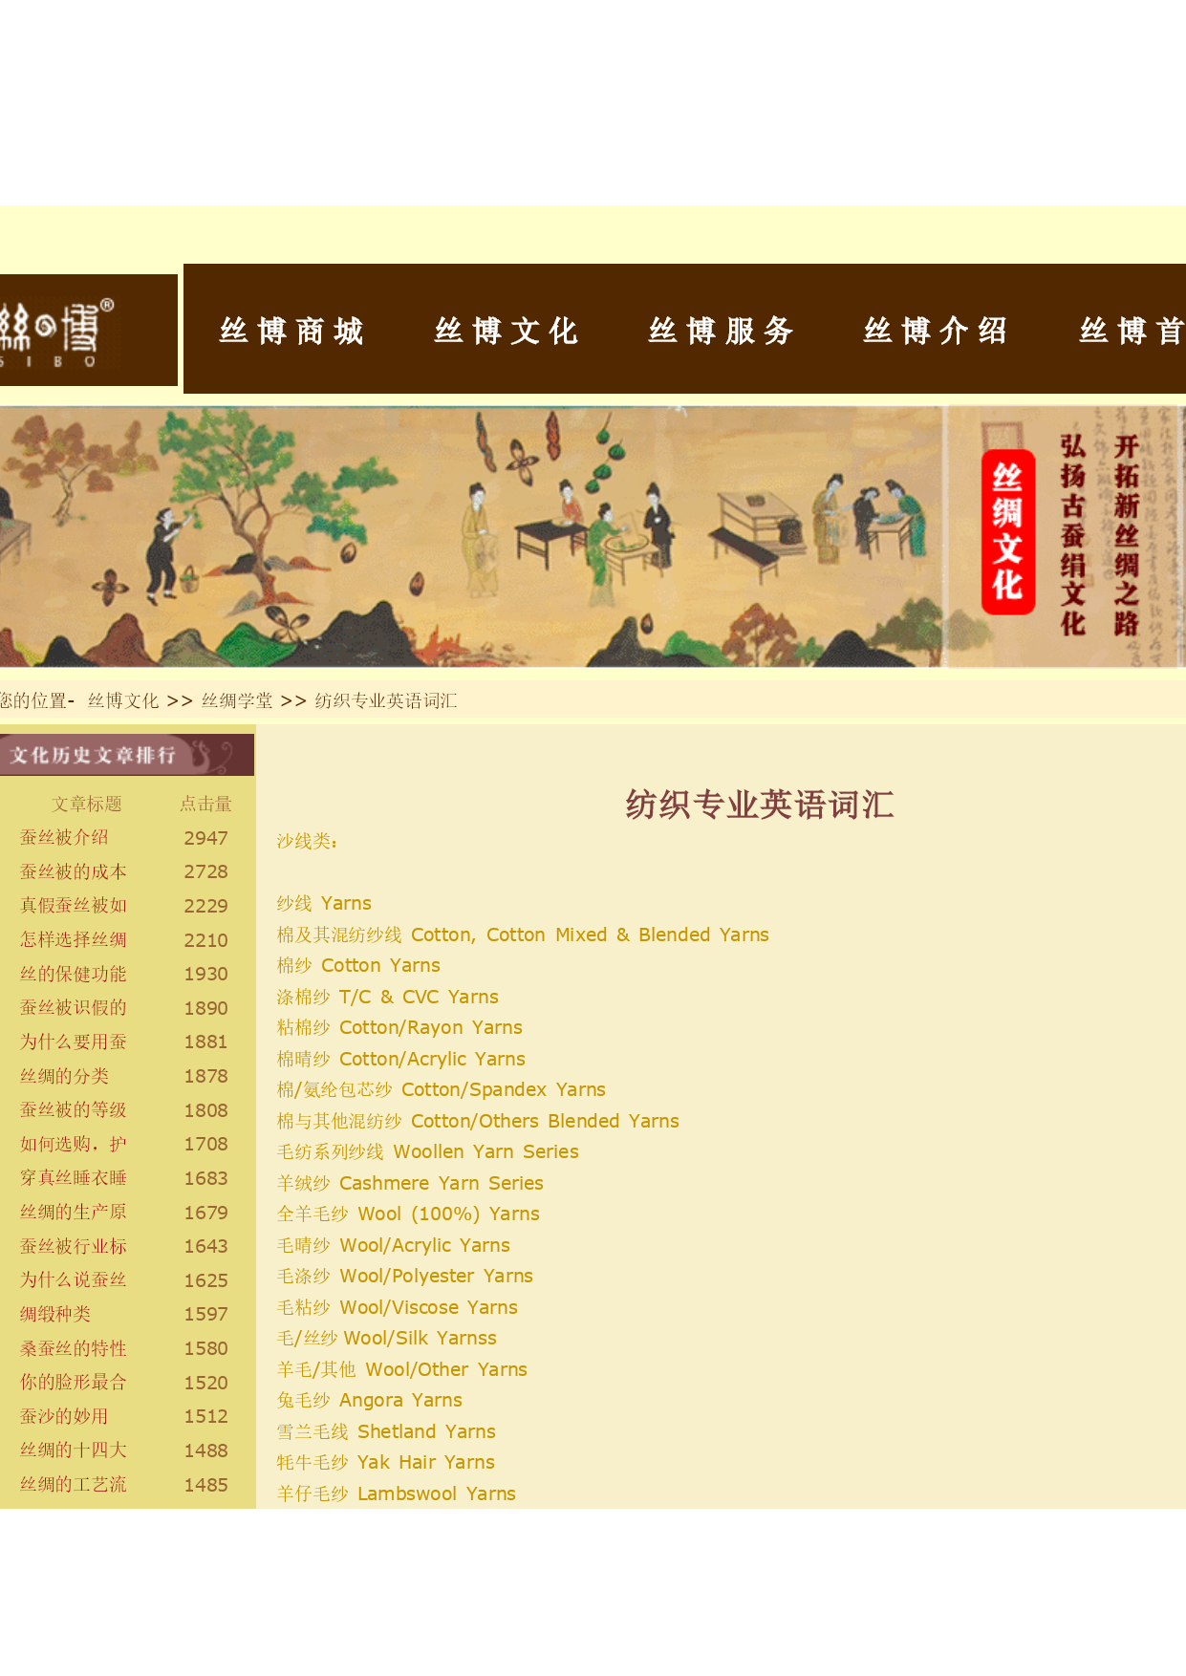Click the SIBO logo

(x=88, y=330)
